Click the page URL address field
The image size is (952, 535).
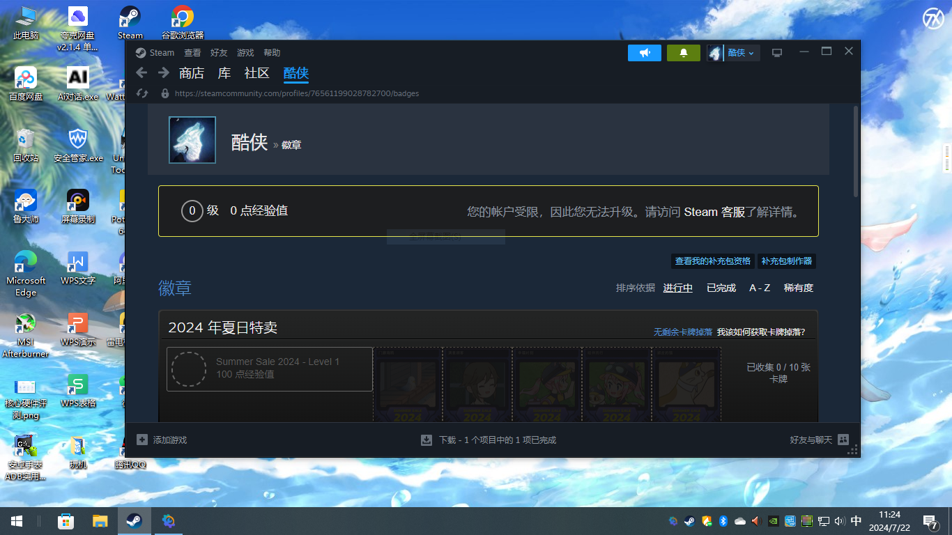tap(297, 93)
